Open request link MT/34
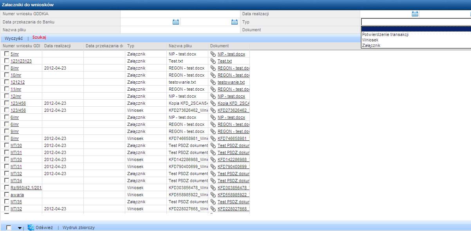The height and width of the screenshot is (231, 471). [x=16, y=181]
